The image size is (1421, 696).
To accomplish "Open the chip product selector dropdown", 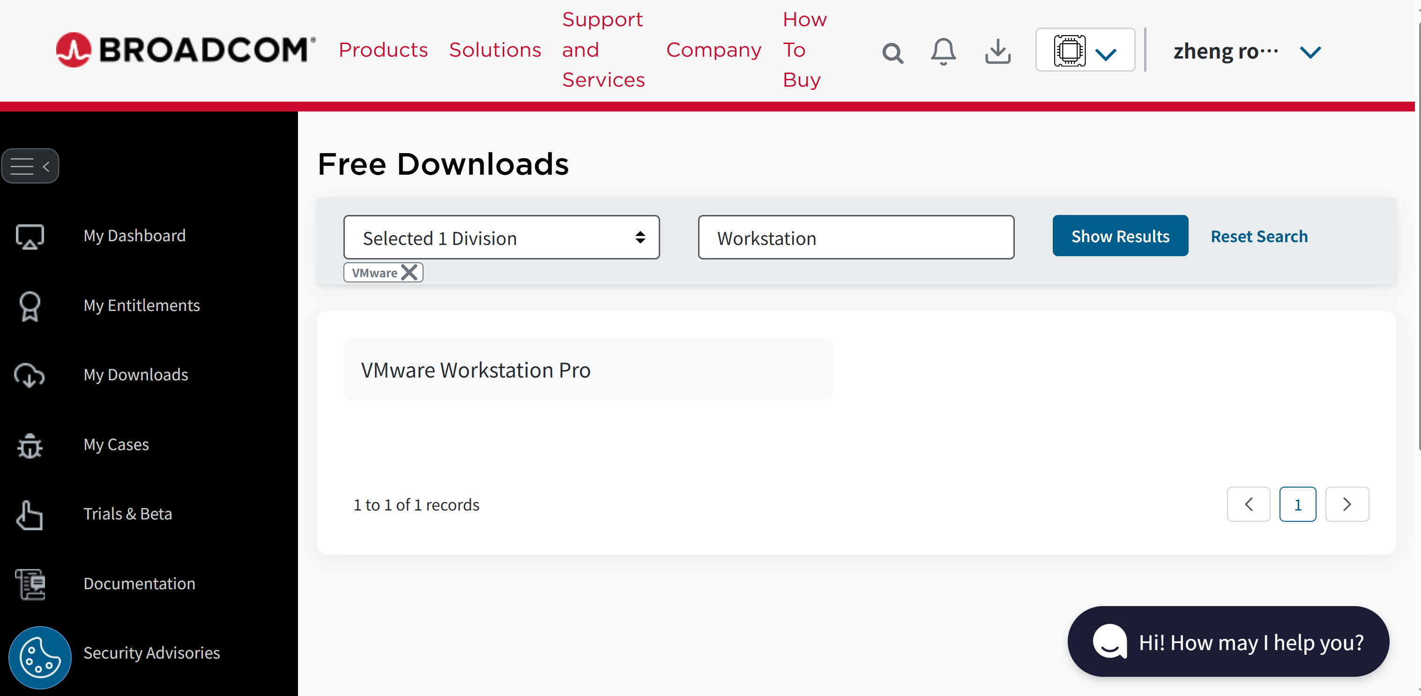I will (1085, 50).
